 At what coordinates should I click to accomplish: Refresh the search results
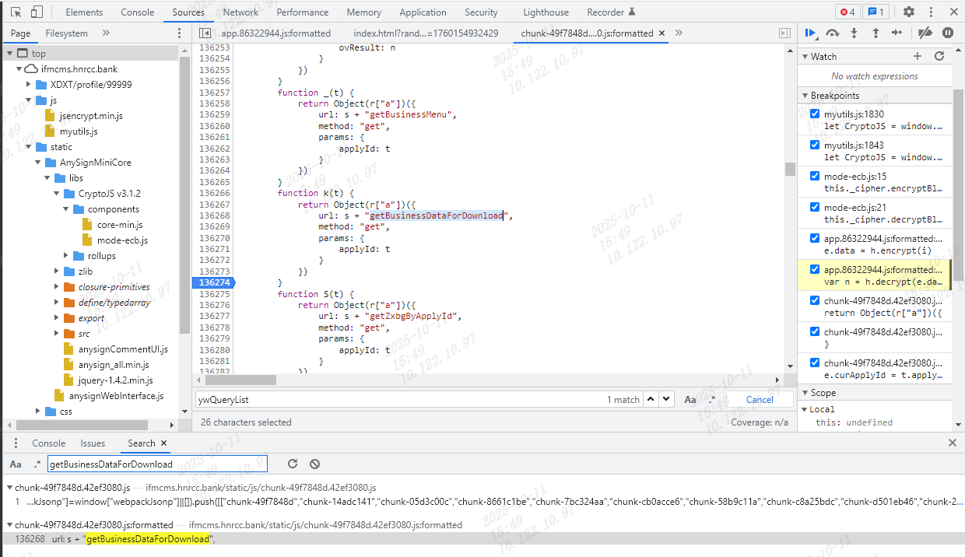click(x=293, y=464)
